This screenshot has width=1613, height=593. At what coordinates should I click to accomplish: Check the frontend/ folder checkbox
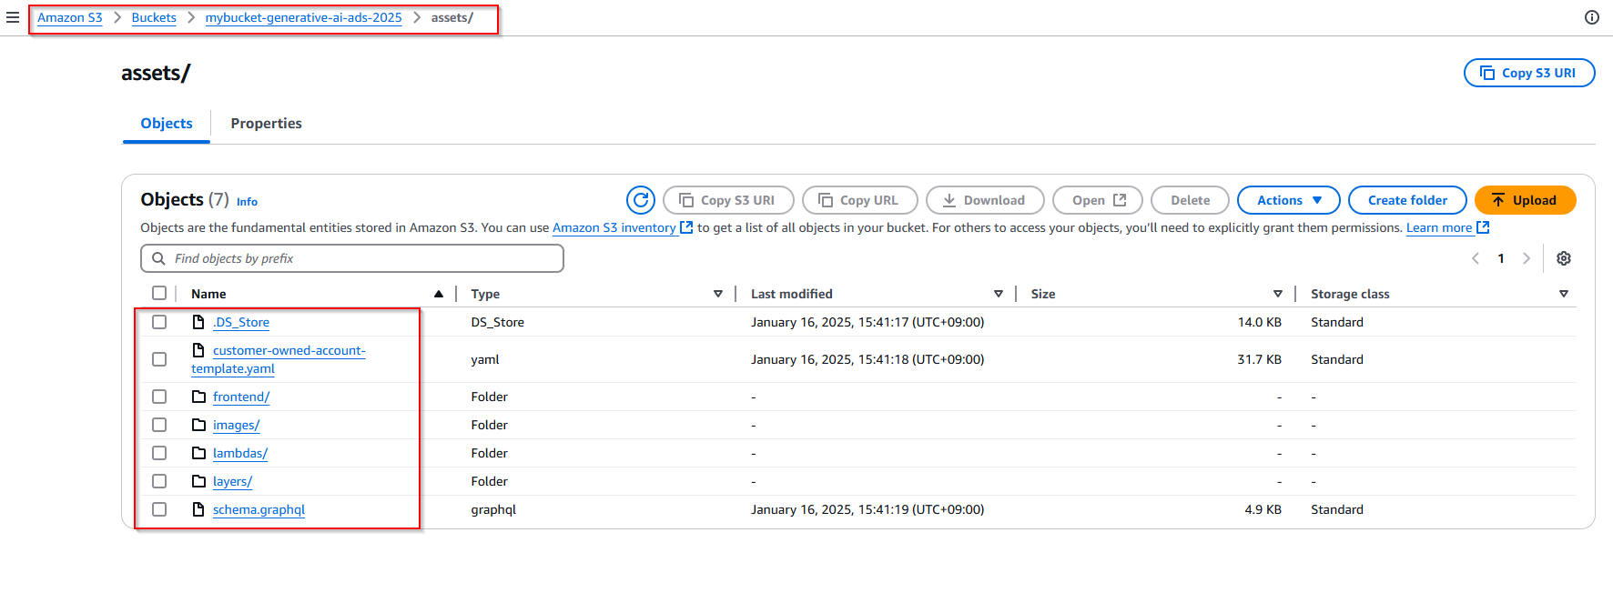159,397
